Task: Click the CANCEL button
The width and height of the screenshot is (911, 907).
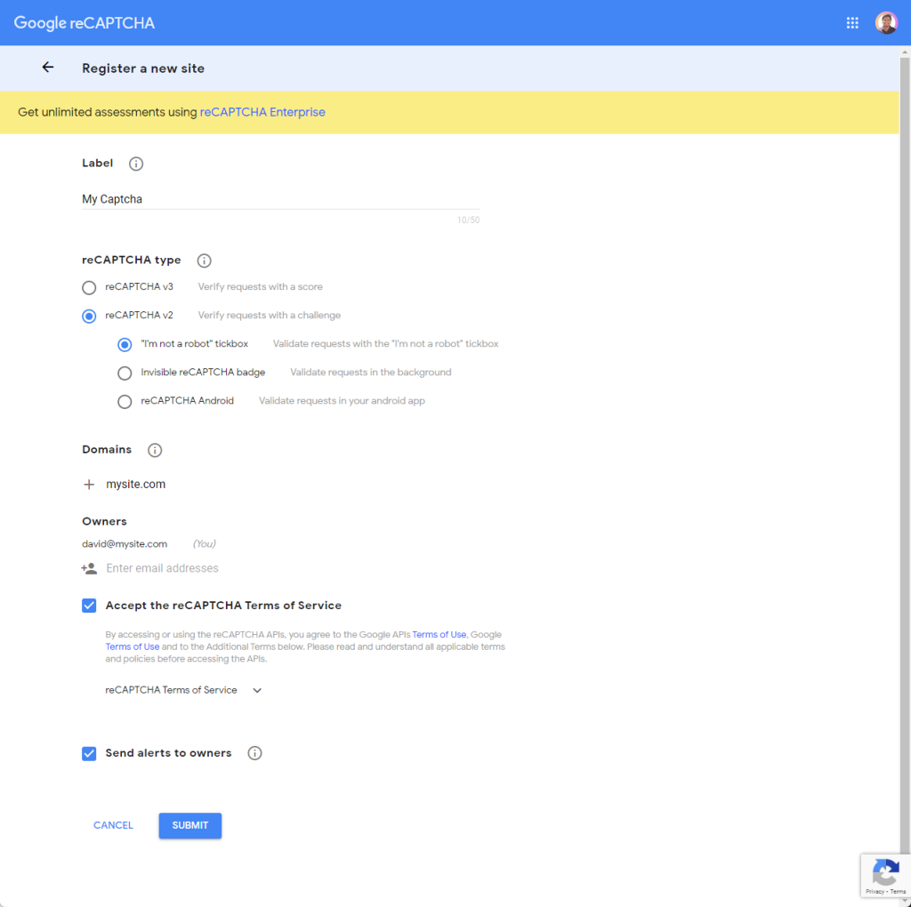Action: 113,825
